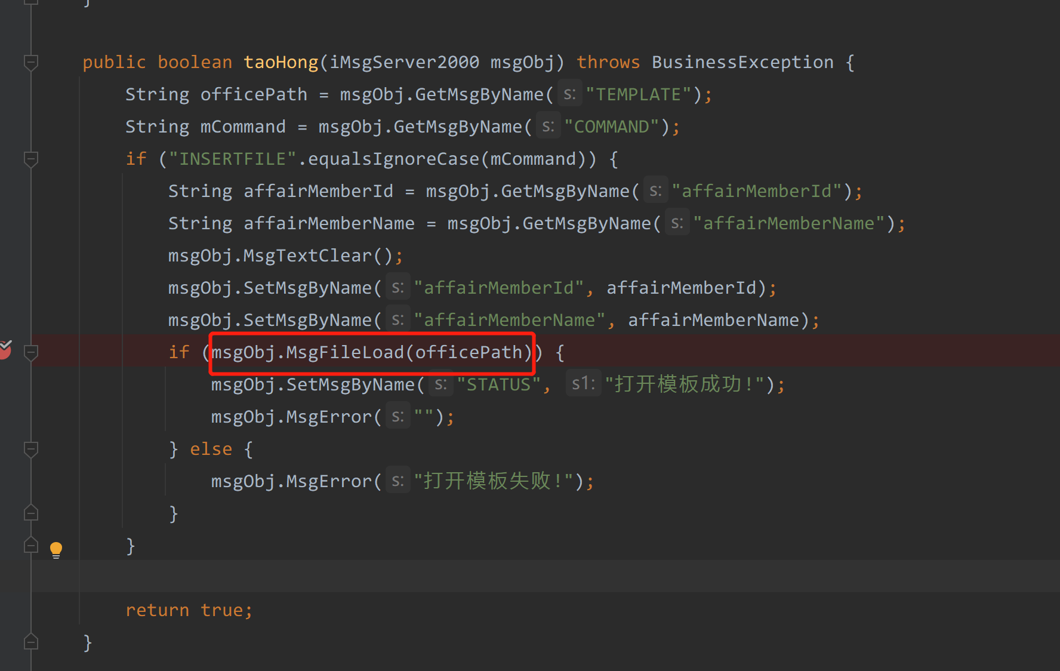Click the BusinessException class reference

[742, 62]
